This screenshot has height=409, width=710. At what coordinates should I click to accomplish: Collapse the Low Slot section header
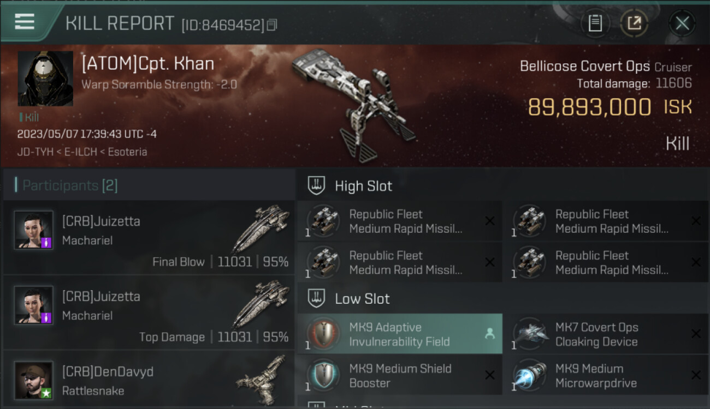(x=503, y=298)
